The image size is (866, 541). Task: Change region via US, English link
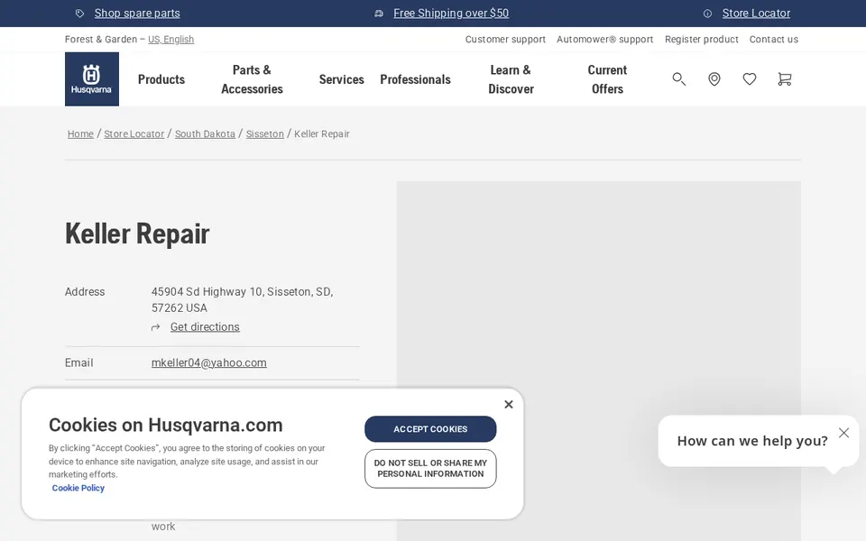click(x=170, y=39)
